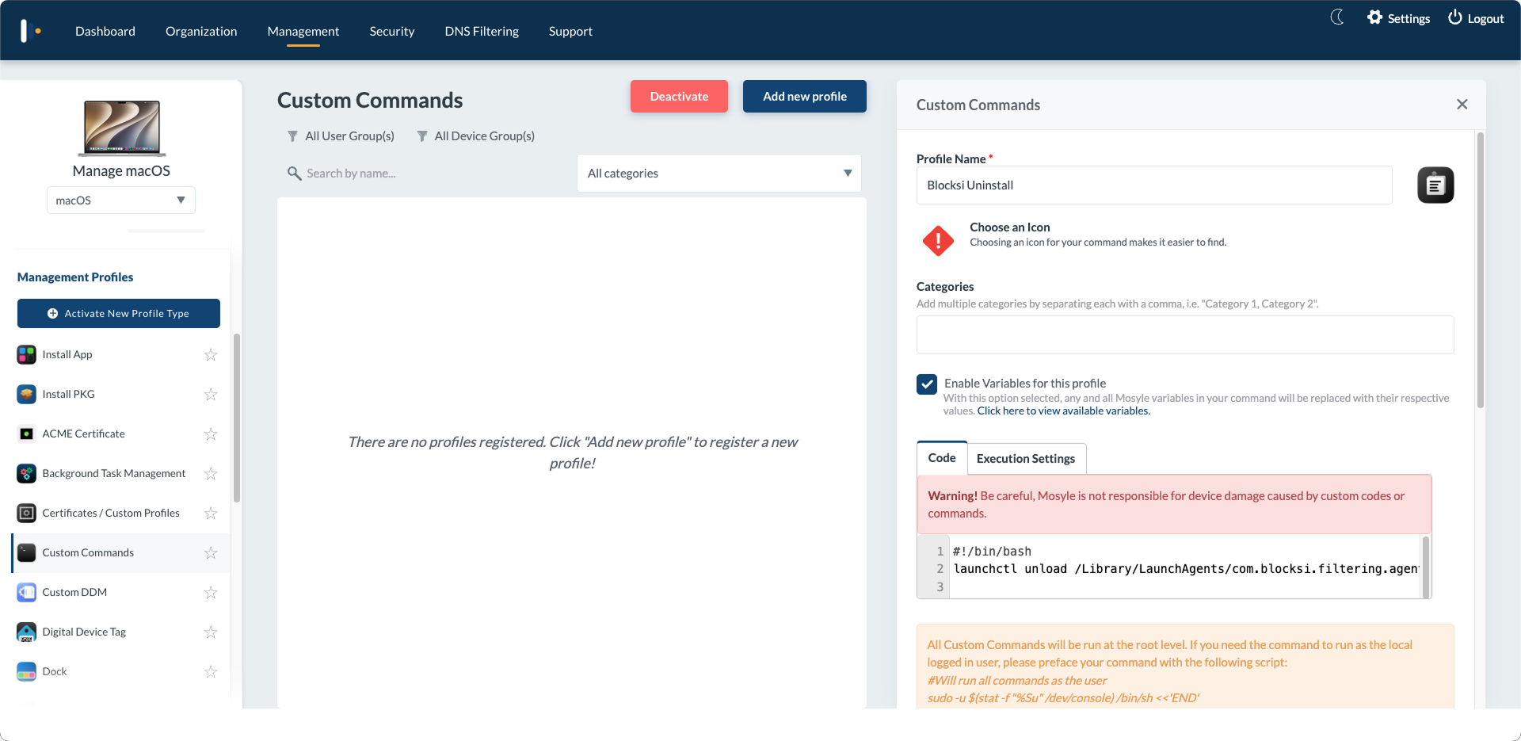Open the Management menu
Viewport: 1521px width, 741px height.
click(303, 31)
